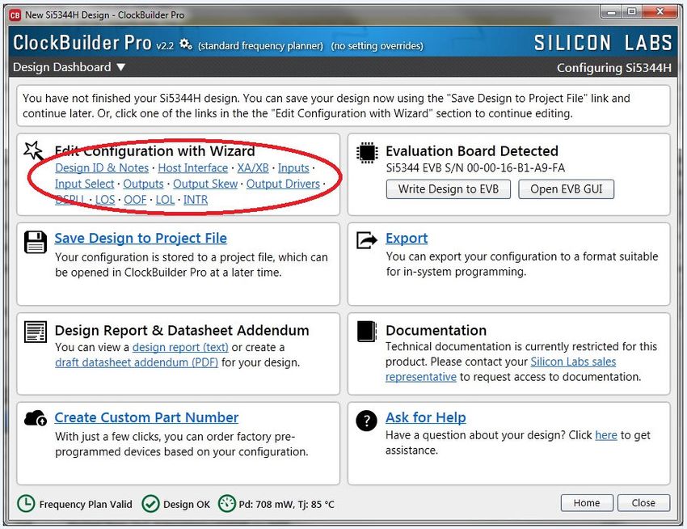Close the window via title bar X
Screen dimensions: 687x529
pyautogui.click(x=660, y=12)
